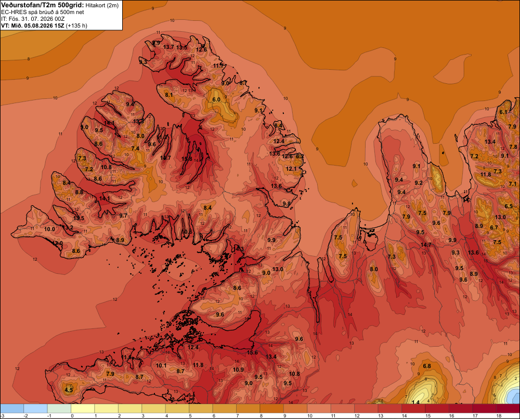The height and width of the screenshot is (419, 520).
Task: Click the legend swatch between 11 and 12
Action: pyautogui.click(x=343, y=409)
